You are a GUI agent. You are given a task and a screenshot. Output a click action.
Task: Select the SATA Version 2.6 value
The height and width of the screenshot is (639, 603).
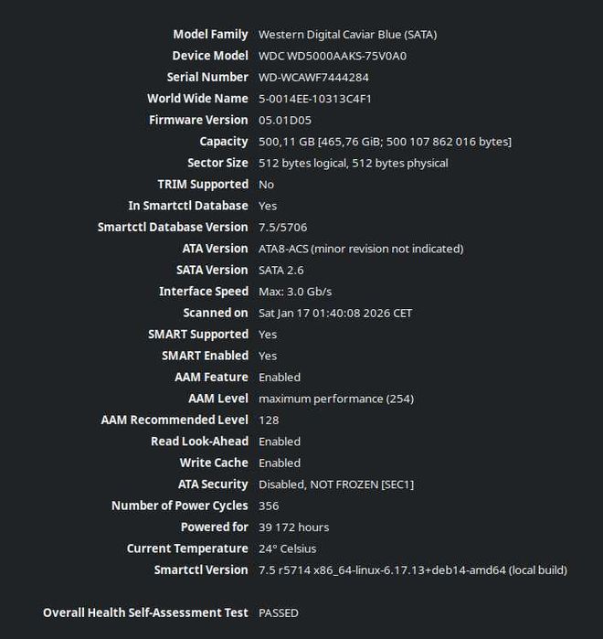[x=280, y=271]
